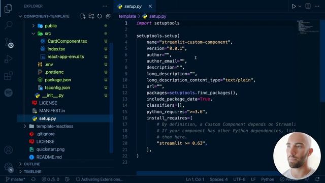Open the Manage gear icon
This screenshot has width=325, height=183.
pos(8,167)
